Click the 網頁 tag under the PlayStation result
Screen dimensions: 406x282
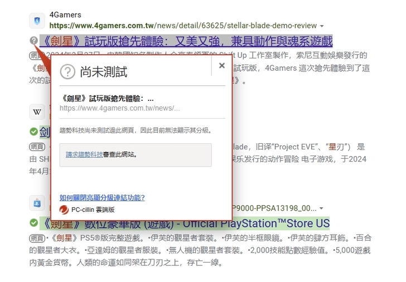[37, 238]
